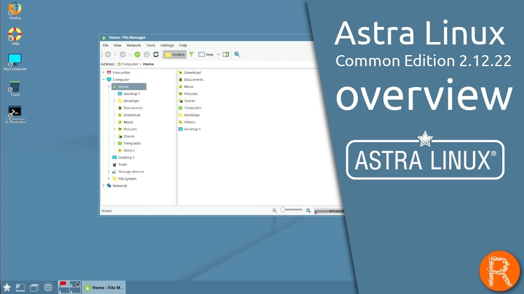This screenshot has width=524, height=294.
Task: Launch Firefox from the desktop
Action: click(x=14, y=9)
